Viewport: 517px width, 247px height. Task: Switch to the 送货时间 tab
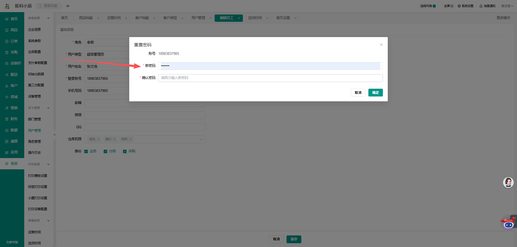pos(255,18)
